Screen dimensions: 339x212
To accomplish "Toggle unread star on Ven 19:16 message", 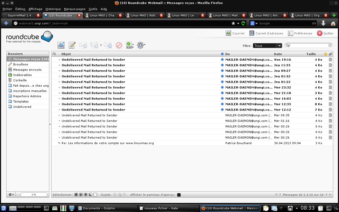I will (222, 60).
